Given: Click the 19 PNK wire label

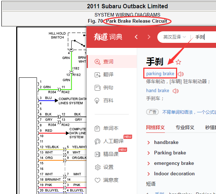Looking at the screenshot, I should (46, 185).
